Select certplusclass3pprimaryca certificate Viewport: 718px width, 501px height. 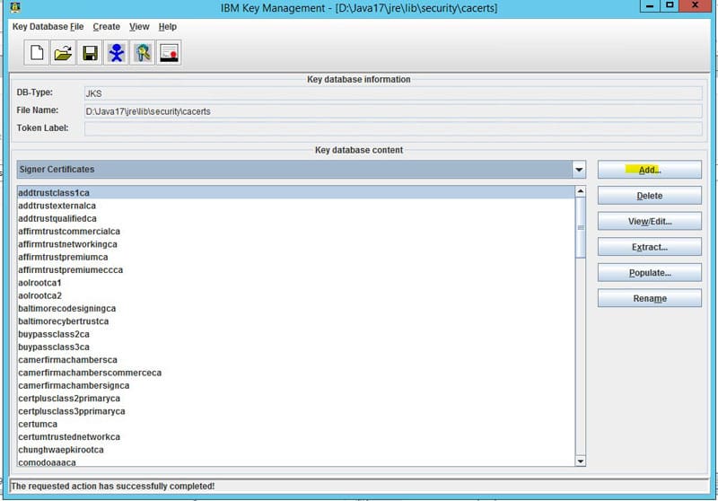296,411
